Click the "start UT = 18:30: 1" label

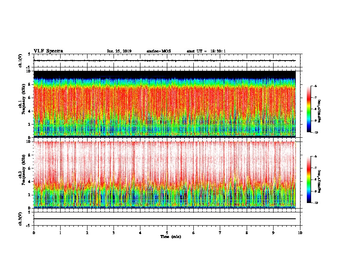click(x=206, y=51)
